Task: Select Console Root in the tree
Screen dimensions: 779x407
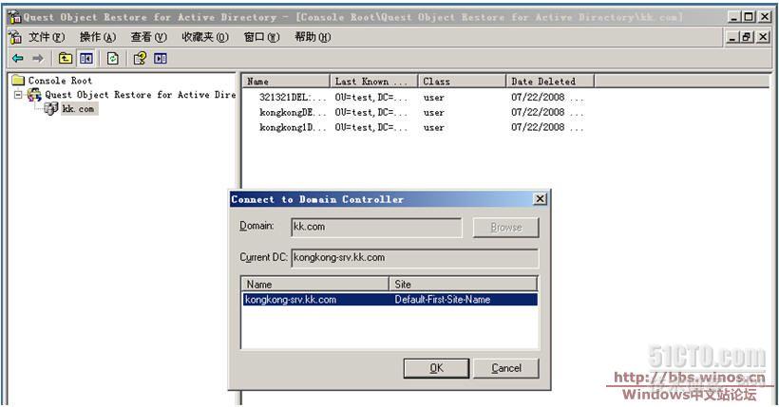Action: (60, 81)
